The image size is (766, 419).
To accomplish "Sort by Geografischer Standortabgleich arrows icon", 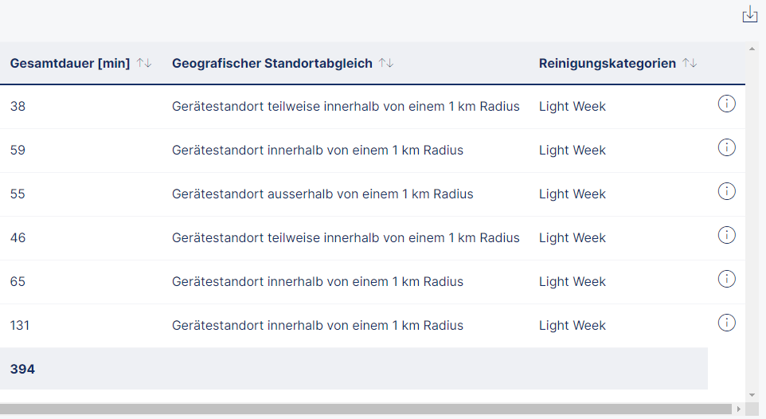I will click(386, 63).
